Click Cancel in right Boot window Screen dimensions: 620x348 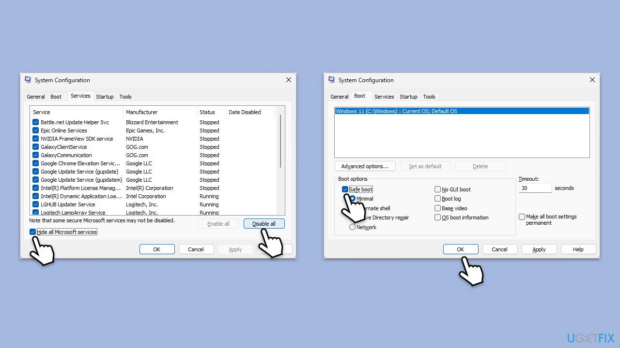pyautogui.click(x=500, y=249)
